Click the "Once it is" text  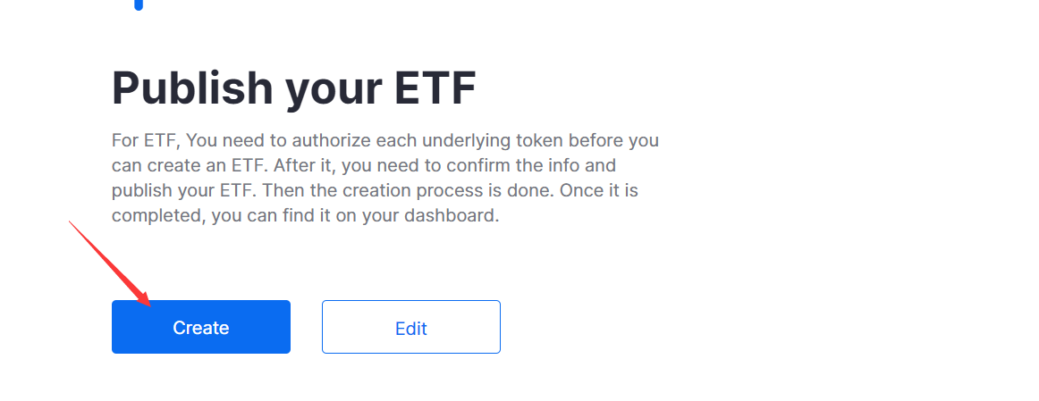click(x=599, y=190)
